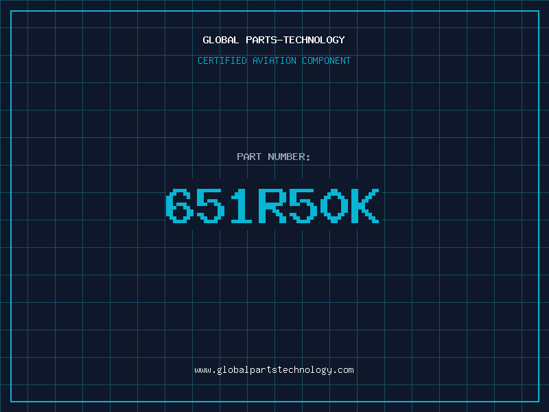Image resolution: width=549 pixels, height=412 pixels.
Task: Click the leading digit 6 of the part number
Action: click(x=179, y=206)
